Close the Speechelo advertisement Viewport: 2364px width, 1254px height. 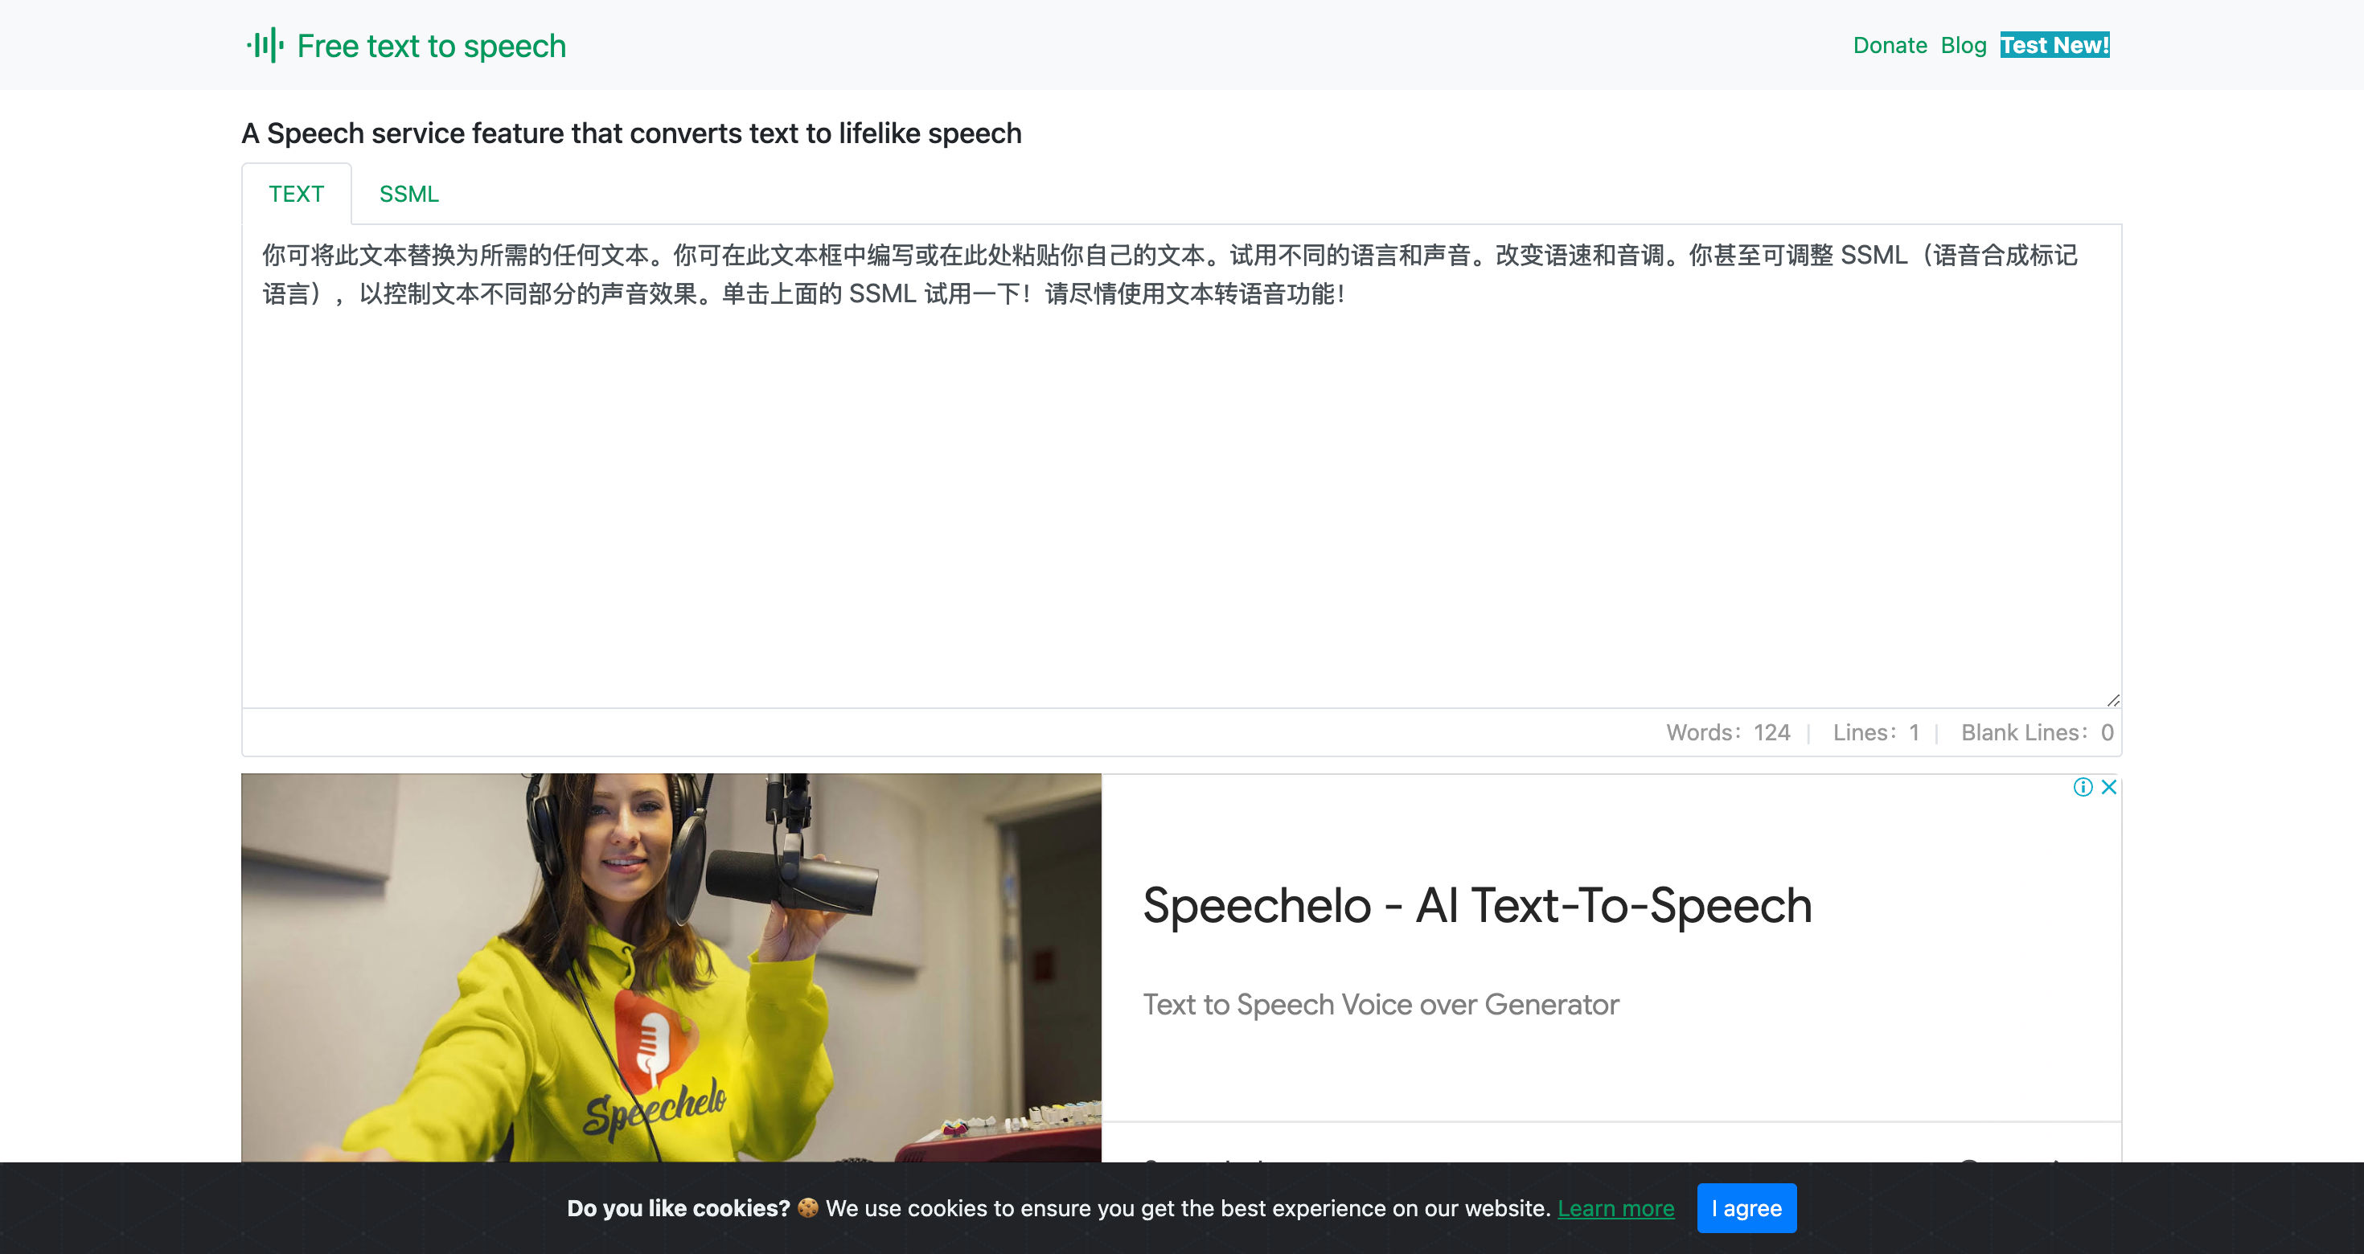(x=2109, y=787)
